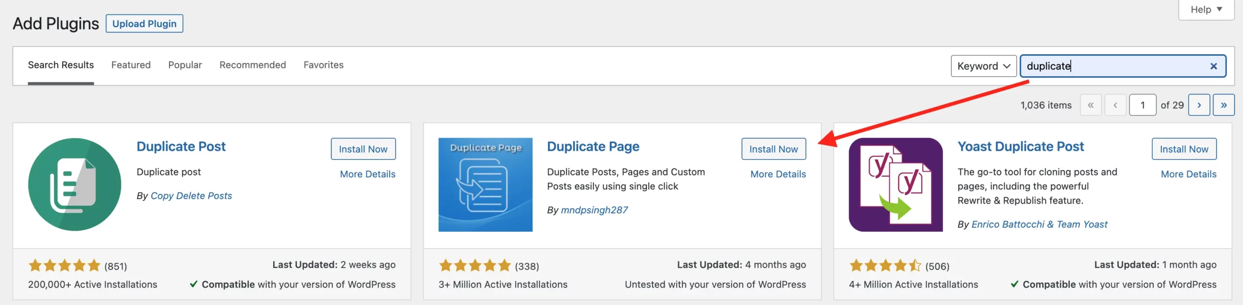Install the Duplicate Page plugin

[x=773, y=149]
